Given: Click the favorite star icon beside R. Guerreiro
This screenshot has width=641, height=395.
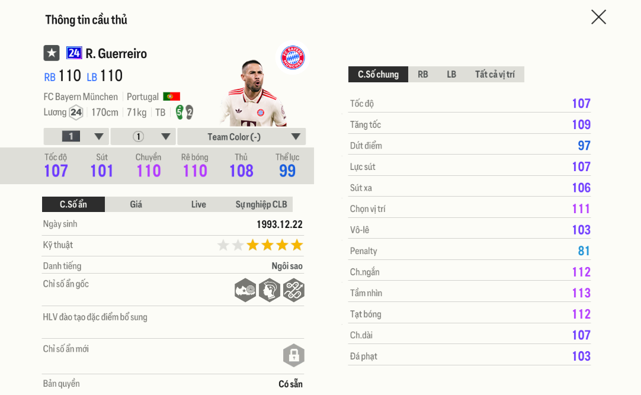Looking at the screenshot, I should [x=52, y=53].
